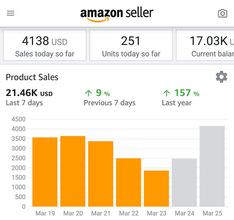
Task: Open the Sales today so far card
Action: (x=45, y=46)
